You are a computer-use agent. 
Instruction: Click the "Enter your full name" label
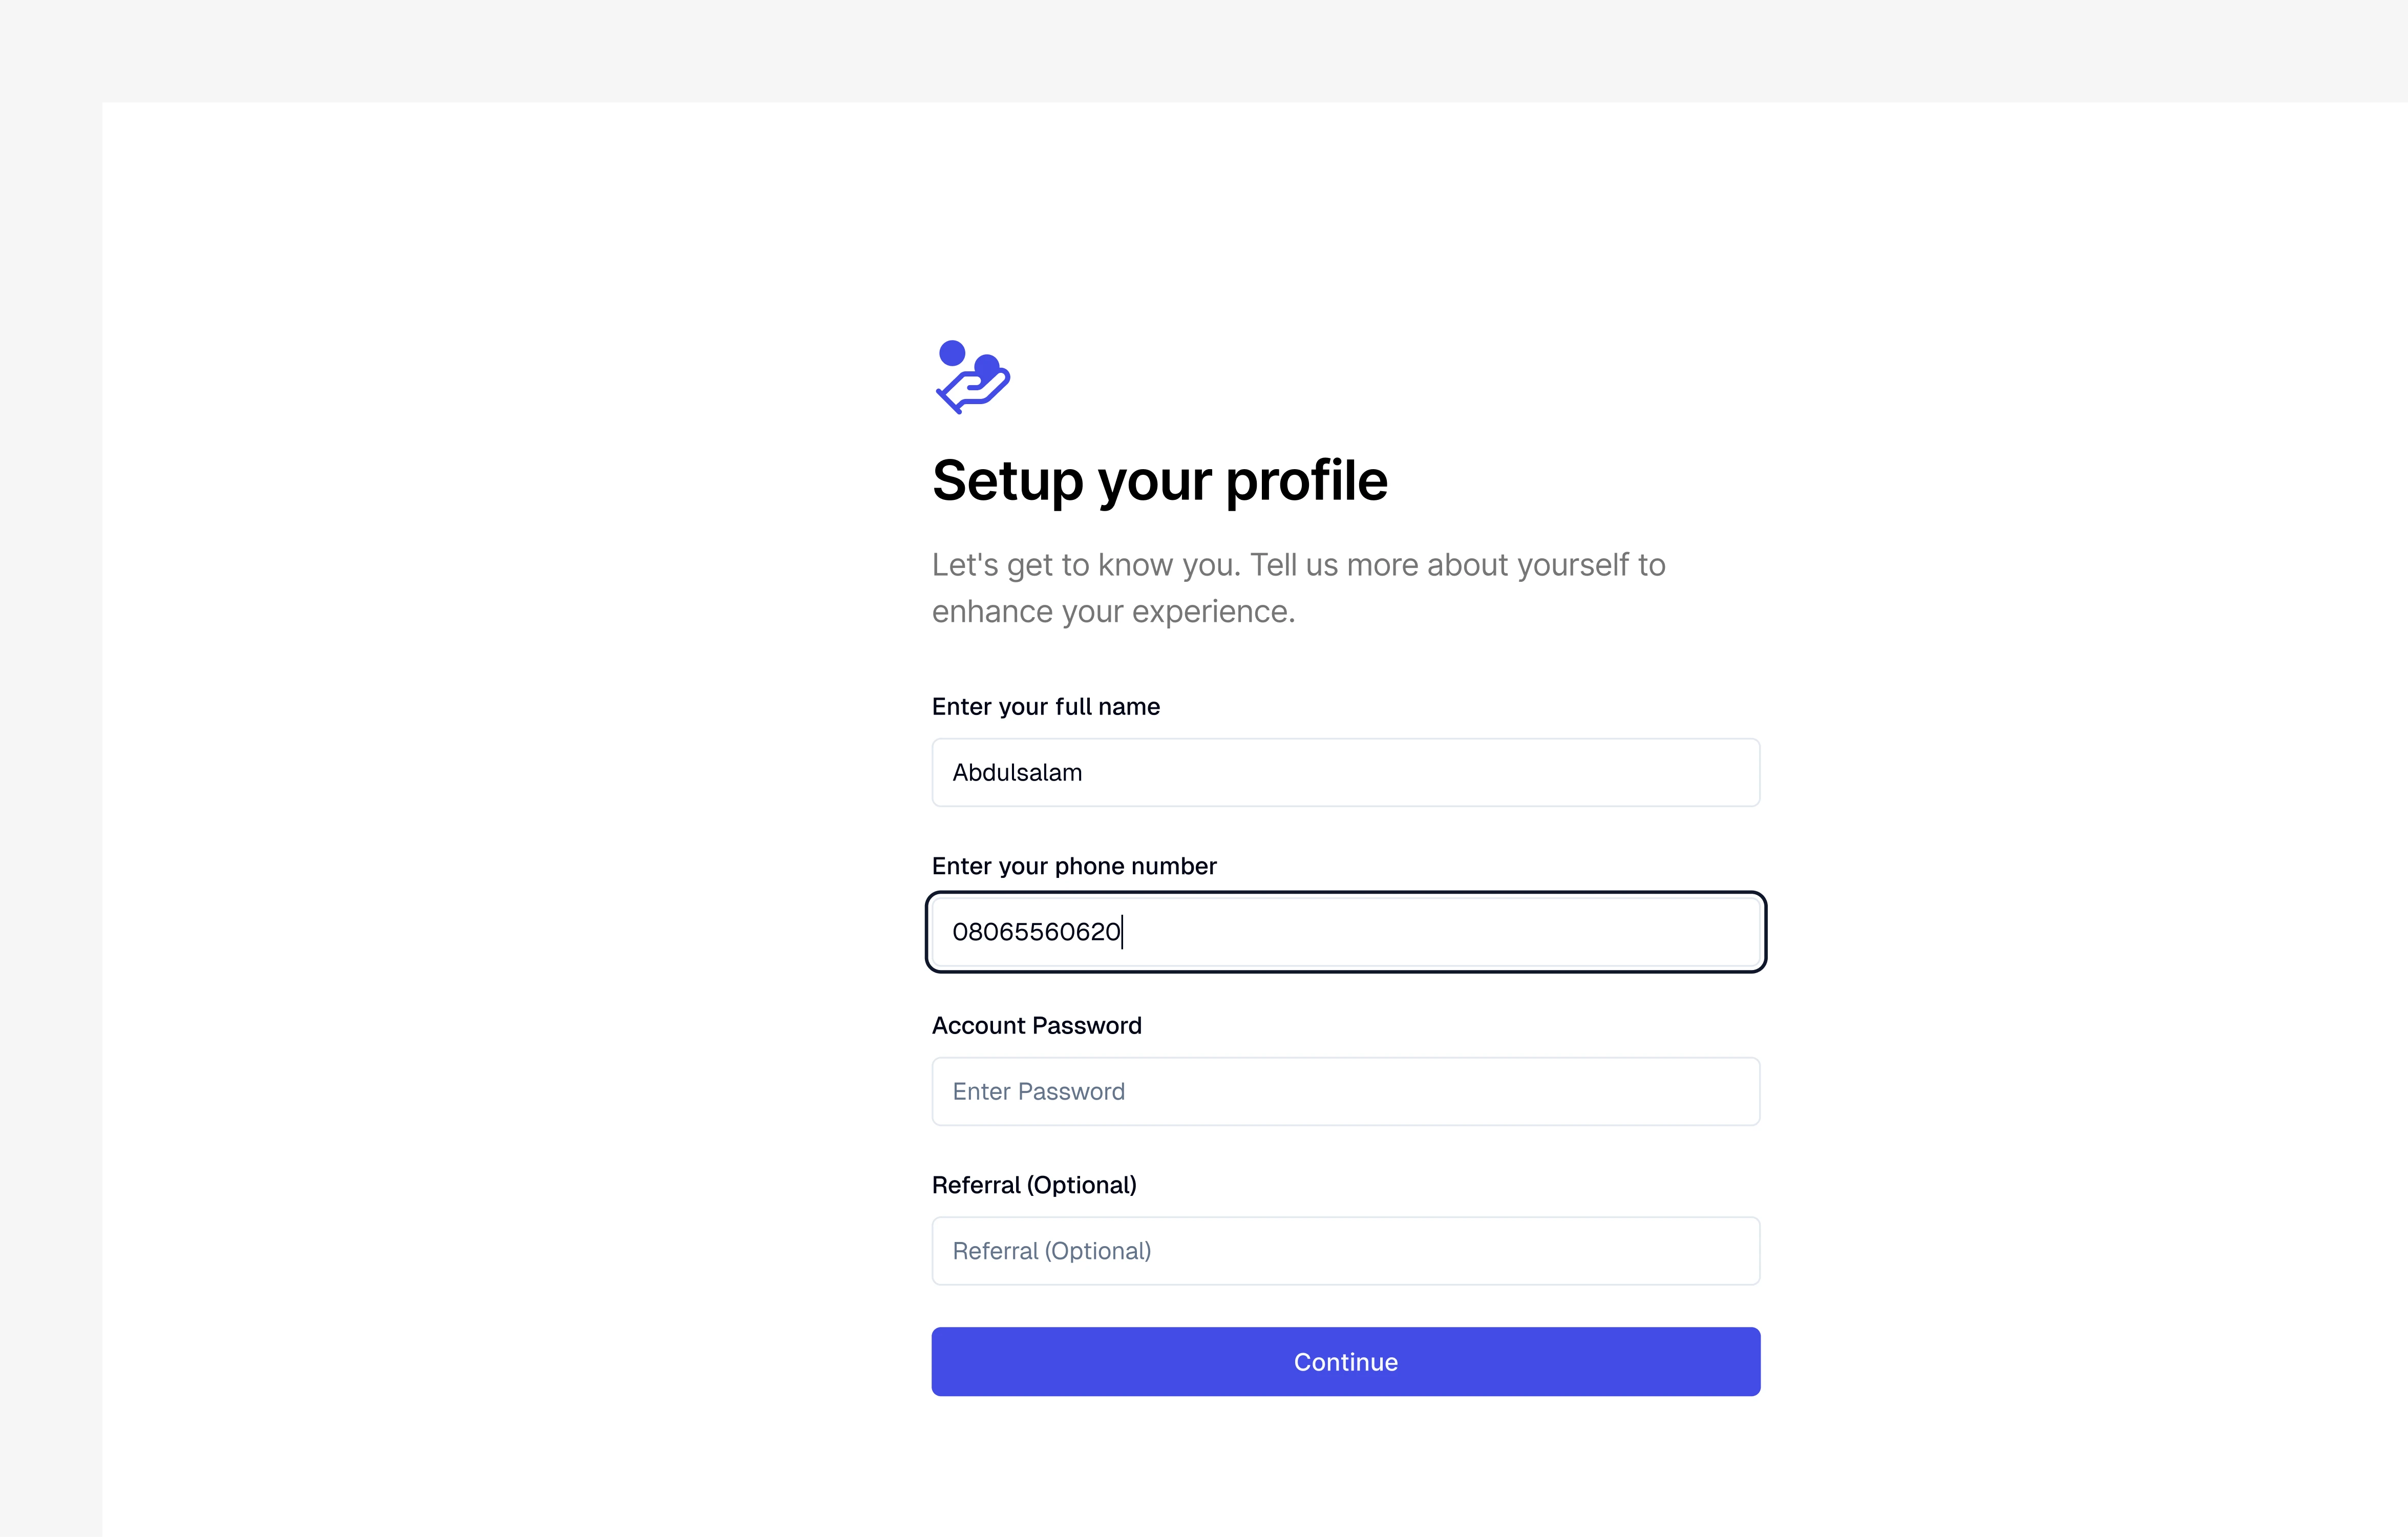click(1045, 707)
